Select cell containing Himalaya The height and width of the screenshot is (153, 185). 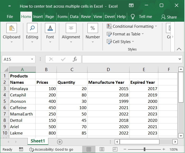pos(22,89)
